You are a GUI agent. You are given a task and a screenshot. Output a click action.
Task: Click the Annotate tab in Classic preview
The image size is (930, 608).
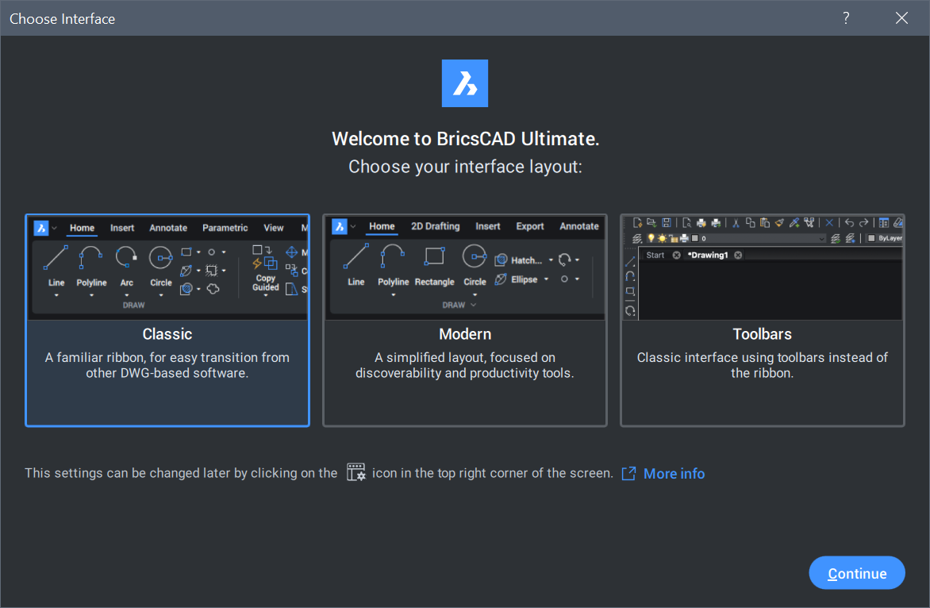(x=168, y=228)
